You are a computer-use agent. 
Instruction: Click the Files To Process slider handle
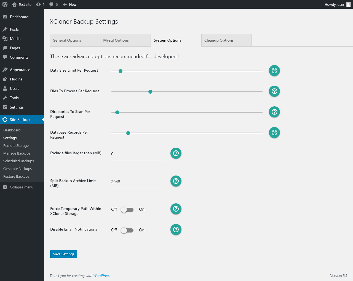click(150, 92)
